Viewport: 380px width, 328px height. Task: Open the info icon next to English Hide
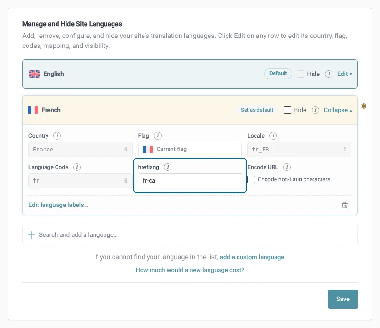(329, 74)
